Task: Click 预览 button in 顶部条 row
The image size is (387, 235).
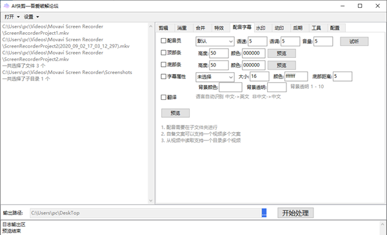Action: coord(282,53)
